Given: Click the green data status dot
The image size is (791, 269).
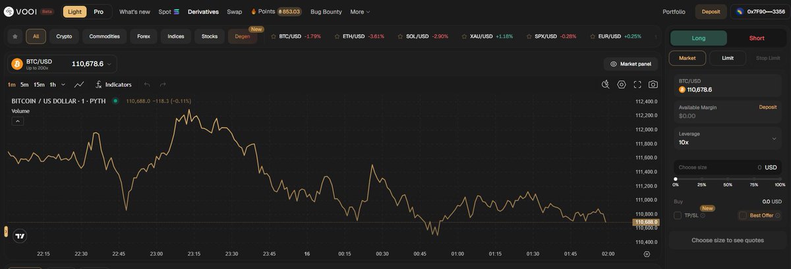Looking at the screenshot, I should [115, 101].
